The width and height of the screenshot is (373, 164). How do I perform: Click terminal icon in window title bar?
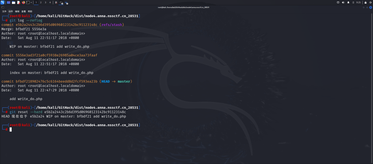(x=3, y=7)
